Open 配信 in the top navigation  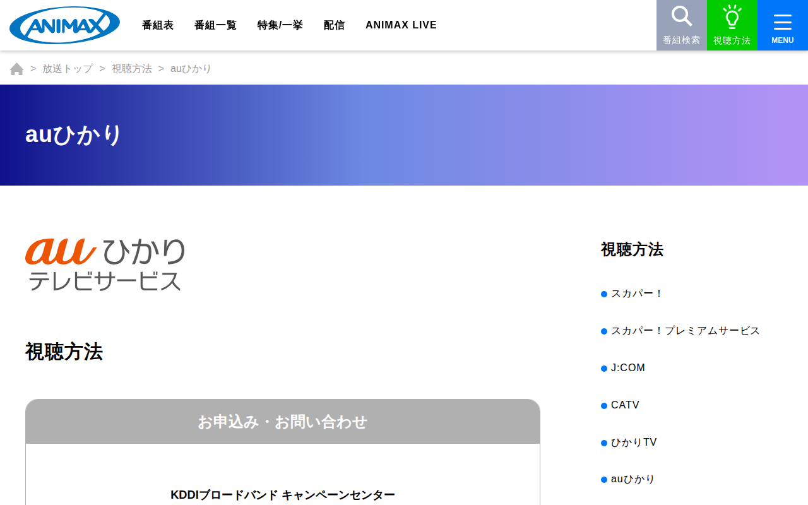point(334,25)
